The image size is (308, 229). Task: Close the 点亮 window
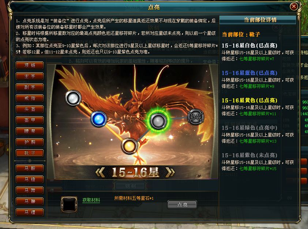pyautogui.click(x=294, y=7)
